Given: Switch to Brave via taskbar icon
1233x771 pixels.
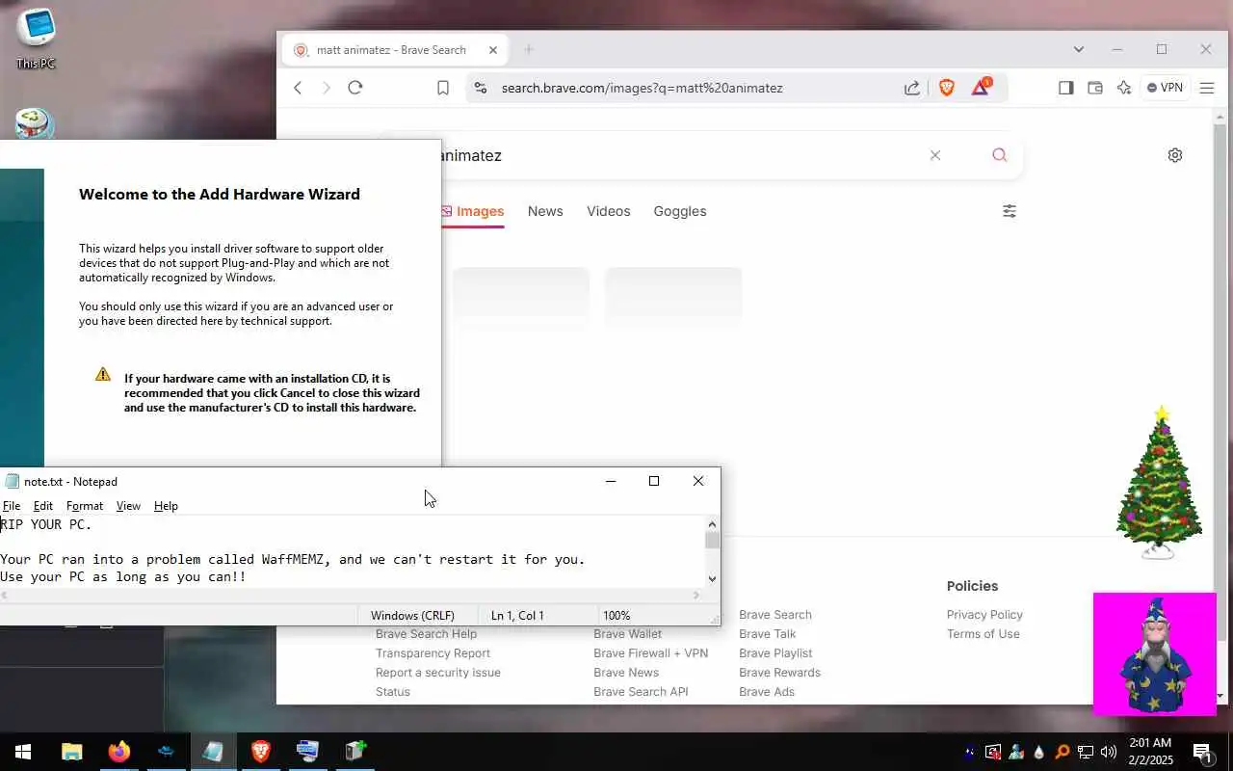Looking at the screenshot, I should (260, 752).
